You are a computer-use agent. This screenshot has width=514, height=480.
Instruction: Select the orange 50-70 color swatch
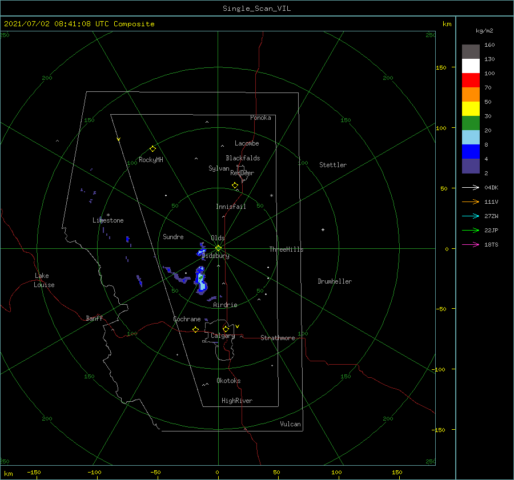(471, 94)
